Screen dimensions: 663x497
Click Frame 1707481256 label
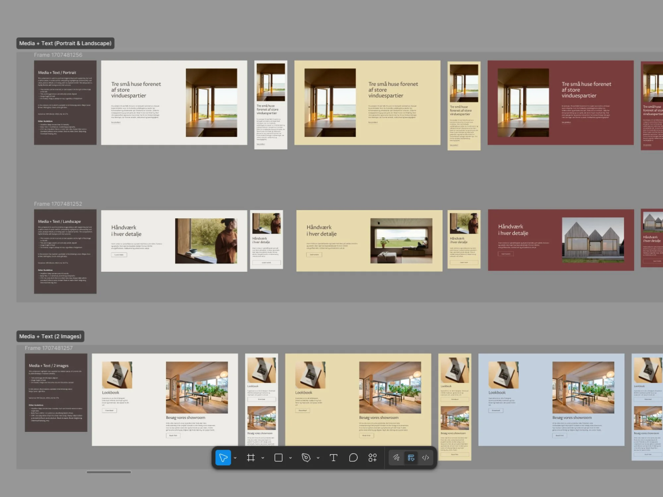click(x=58, y=55)
